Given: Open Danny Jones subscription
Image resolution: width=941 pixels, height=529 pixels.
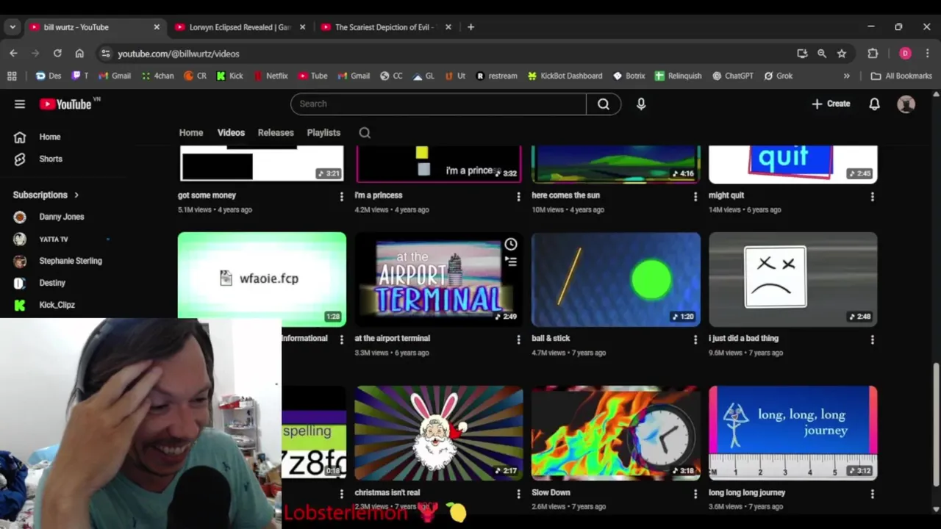Looking at the screenshot, I should tap(62, 217).
